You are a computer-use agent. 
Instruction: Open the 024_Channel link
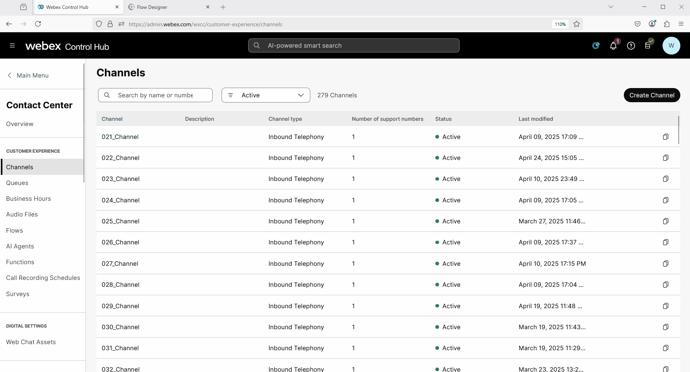[120, 200]
